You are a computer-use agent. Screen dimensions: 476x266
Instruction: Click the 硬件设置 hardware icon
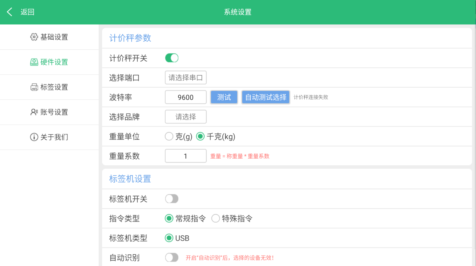(34, 62)
